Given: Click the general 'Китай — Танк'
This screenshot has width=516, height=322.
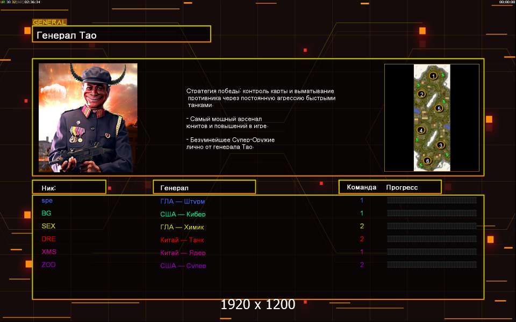Looking at the screenshot, I should click(x=182, y=240).
